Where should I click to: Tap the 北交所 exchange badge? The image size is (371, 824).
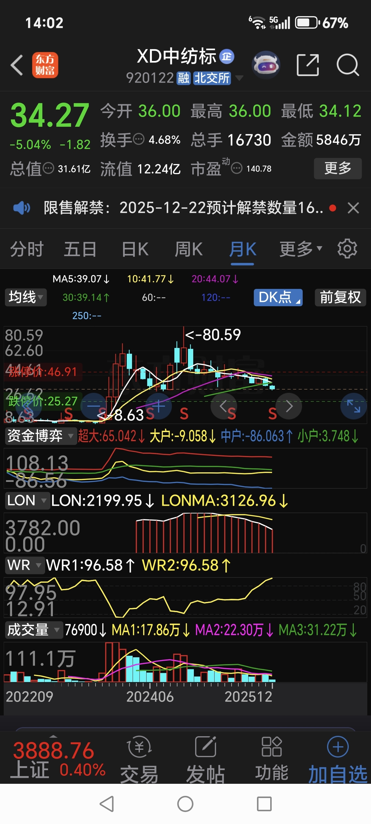tap(212, 78)
